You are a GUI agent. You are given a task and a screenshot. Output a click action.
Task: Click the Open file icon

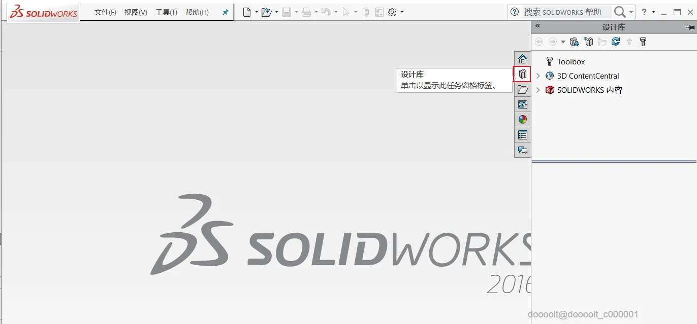(x=266, y=12)
